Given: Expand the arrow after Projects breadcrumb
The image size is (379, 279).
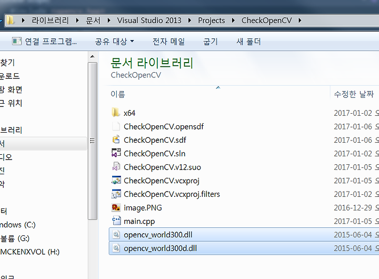Looking at the screenshot, I should 233,21.
